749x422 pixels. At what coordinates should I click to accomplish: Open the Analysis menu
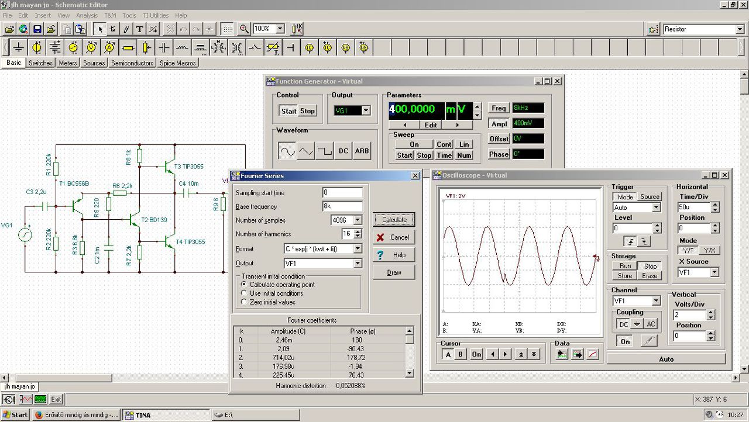(x=87, y=15)
